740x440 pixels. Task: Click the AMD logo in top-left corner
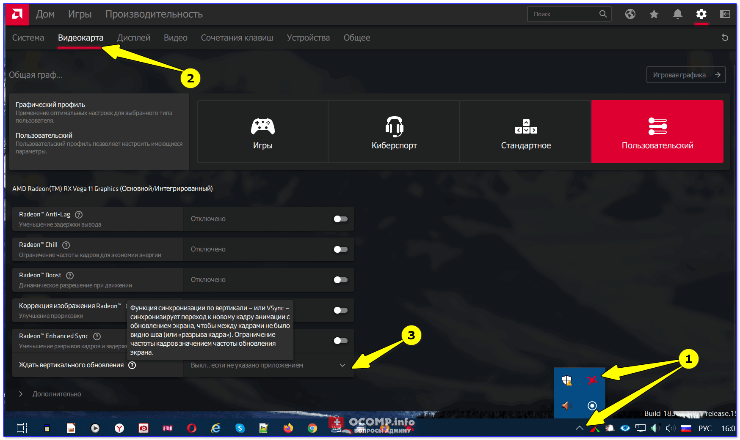coord(17,14)
